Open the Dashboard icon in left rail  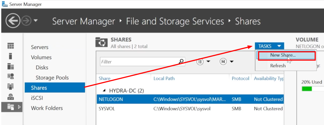pyautogui.click(x=11, y=46)
